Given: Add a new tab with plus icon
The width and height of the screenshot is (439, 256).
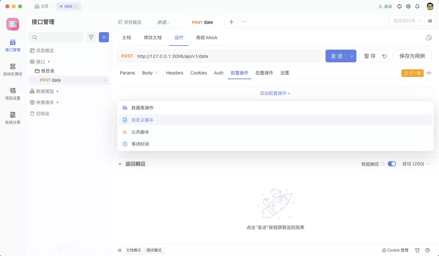Looking at the screenshot, I should click(232, 22).
